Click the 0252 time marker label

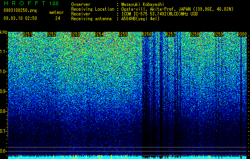pos(51,34)
